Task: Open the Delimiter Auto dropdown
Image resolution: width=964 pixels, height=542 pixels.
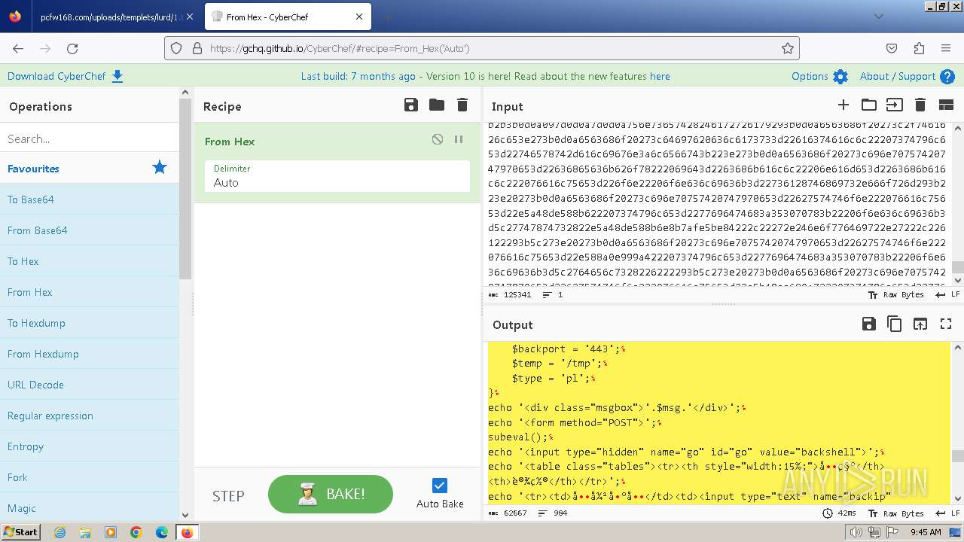Action: tap(337, 176)
